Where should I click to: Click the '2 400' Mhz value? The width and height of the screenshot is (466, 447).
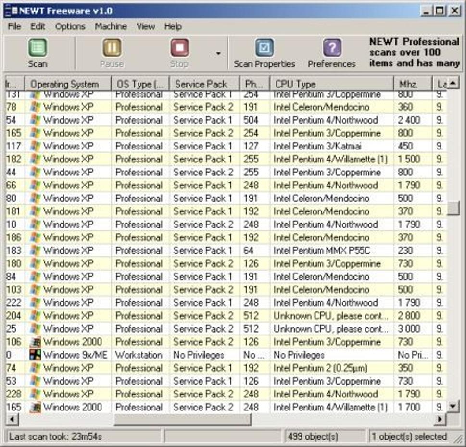(409, 120)
